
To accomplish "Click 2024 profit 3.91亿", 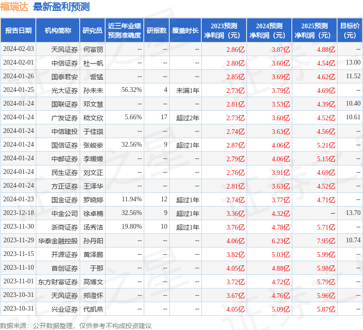I will coord(280,173).
